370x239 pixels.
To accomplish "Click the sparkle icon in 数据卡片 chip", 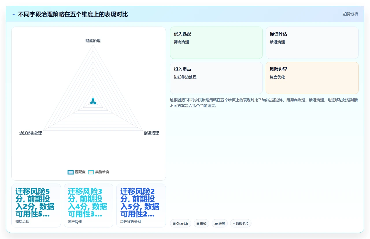I will coord(234,223).
